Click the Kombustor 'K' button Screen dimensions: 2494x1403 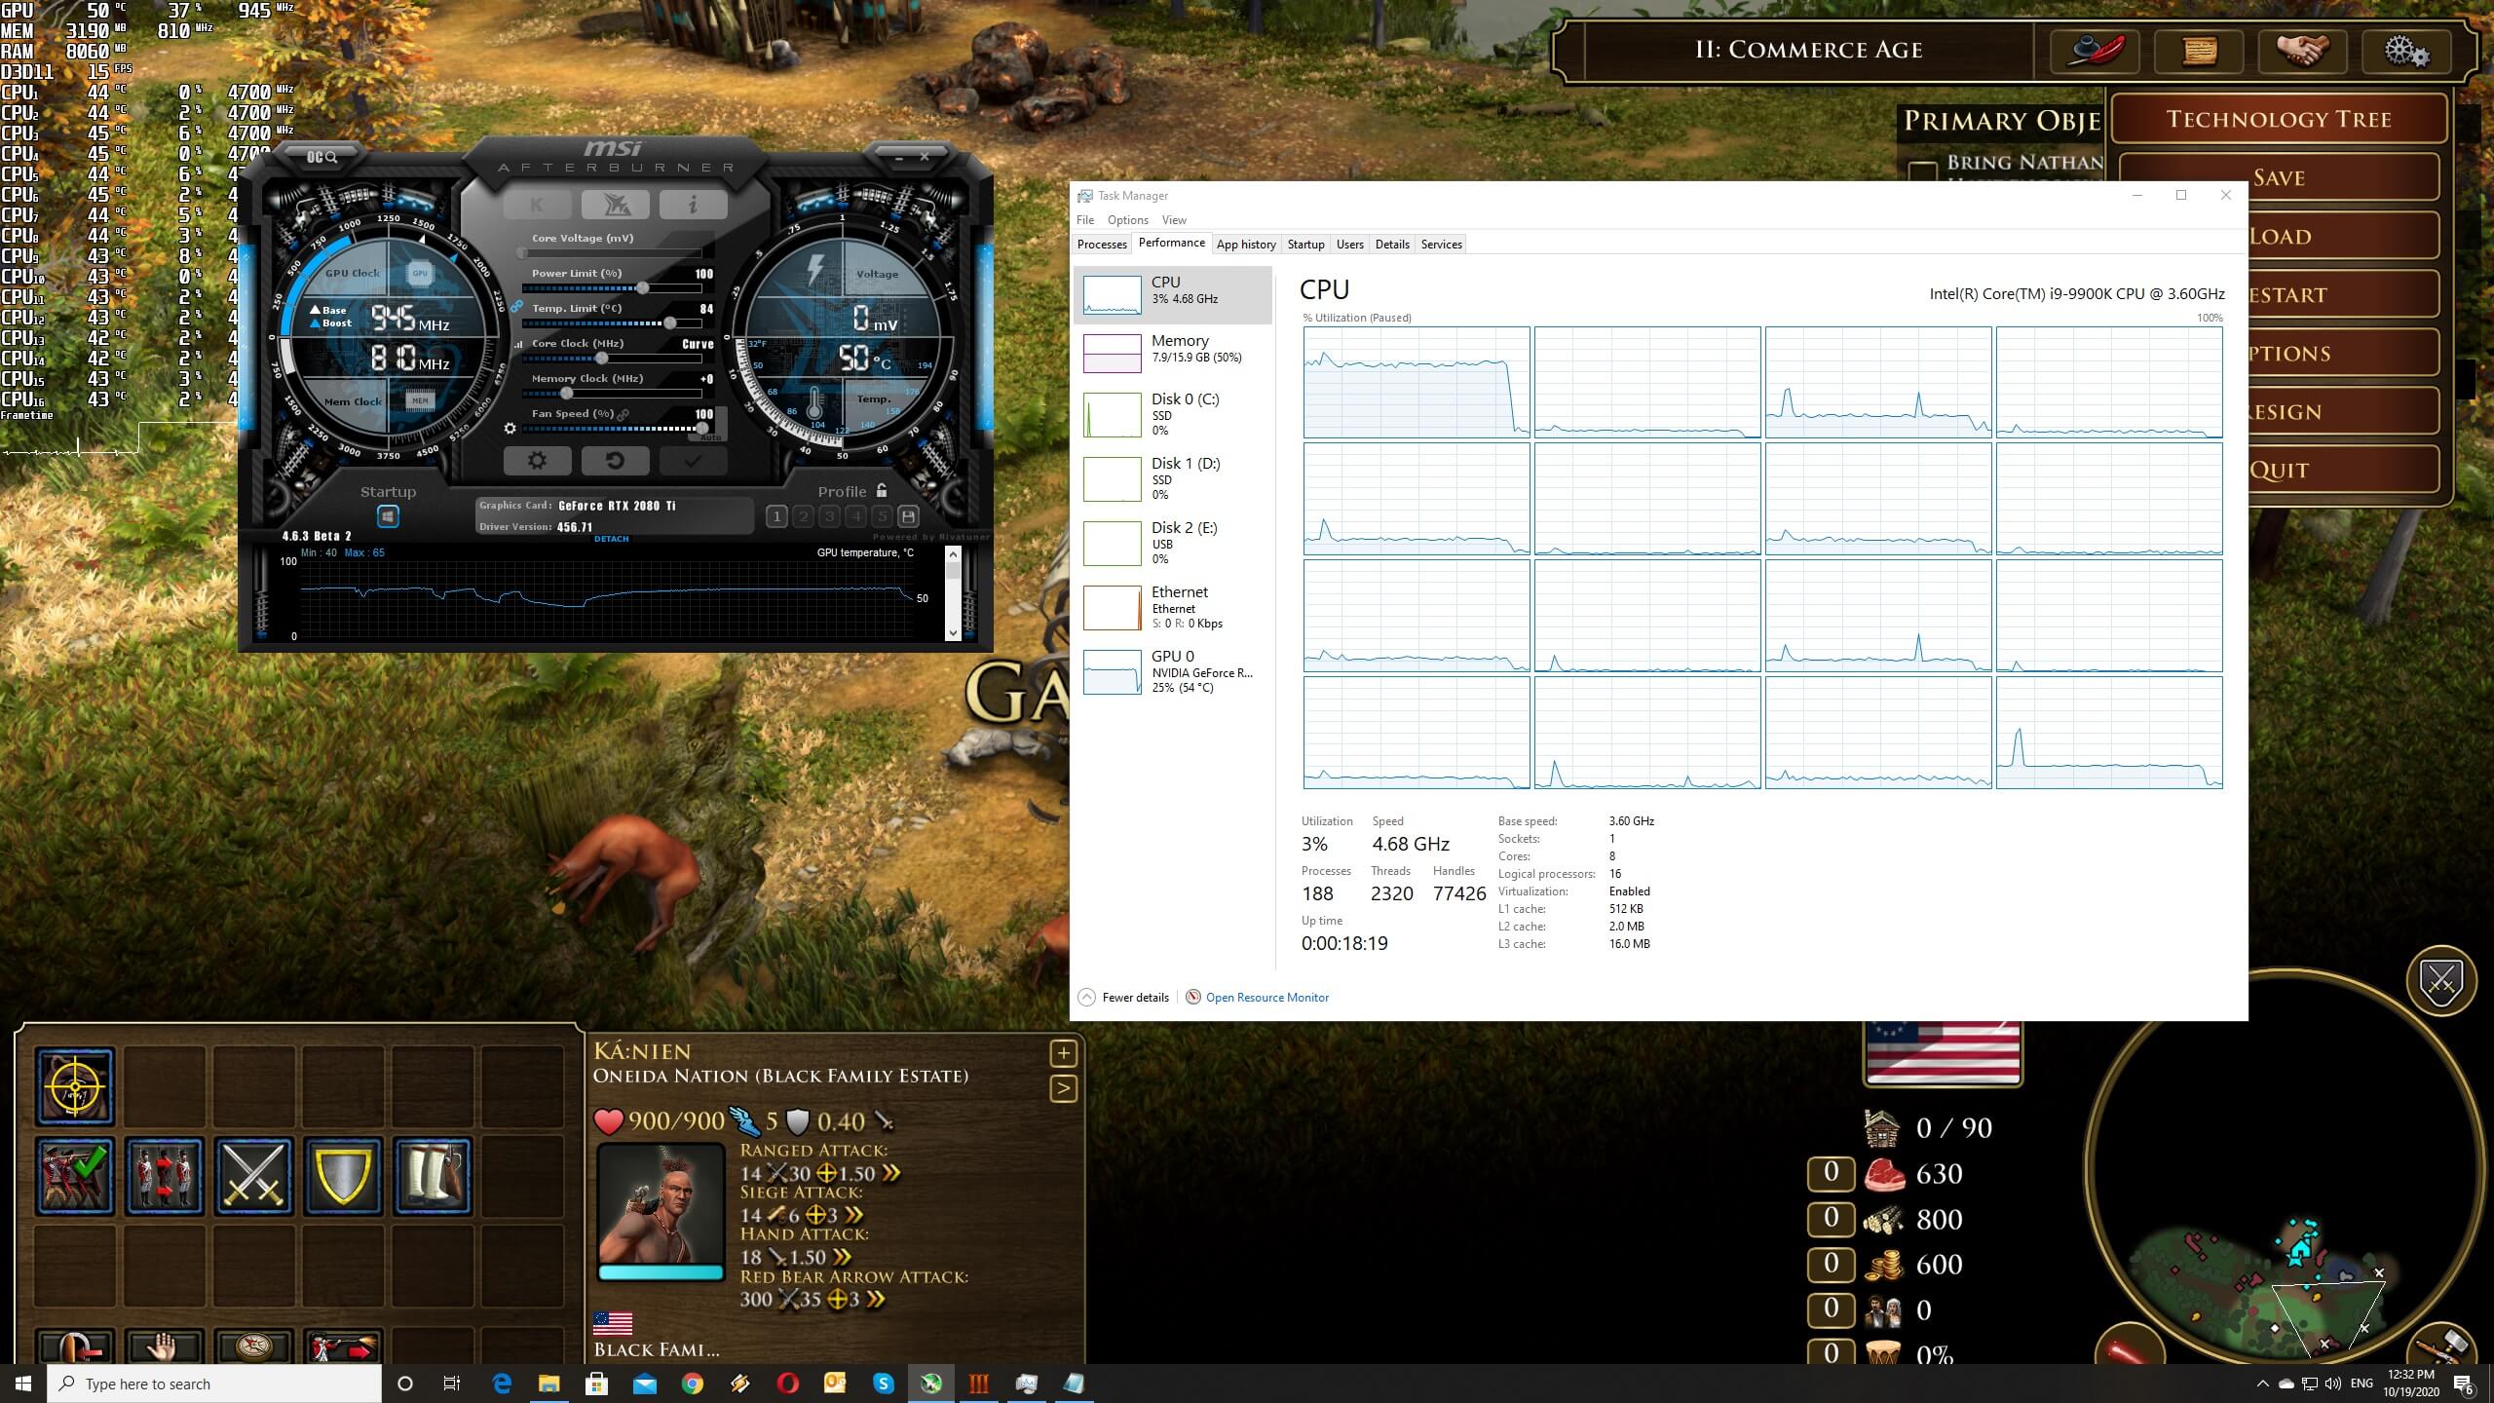(537, 204)
